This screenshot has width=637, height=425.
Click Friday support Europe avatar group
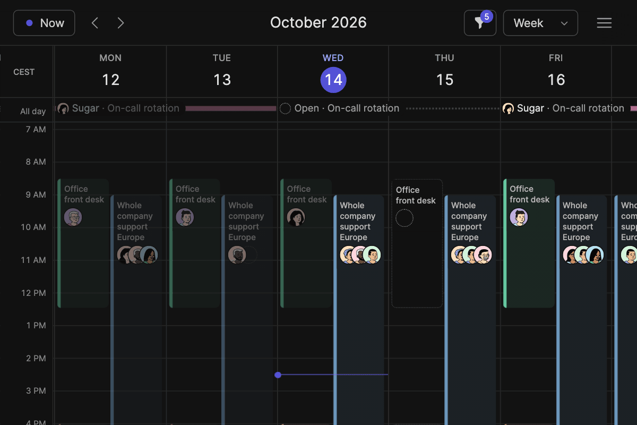(583, 255)
